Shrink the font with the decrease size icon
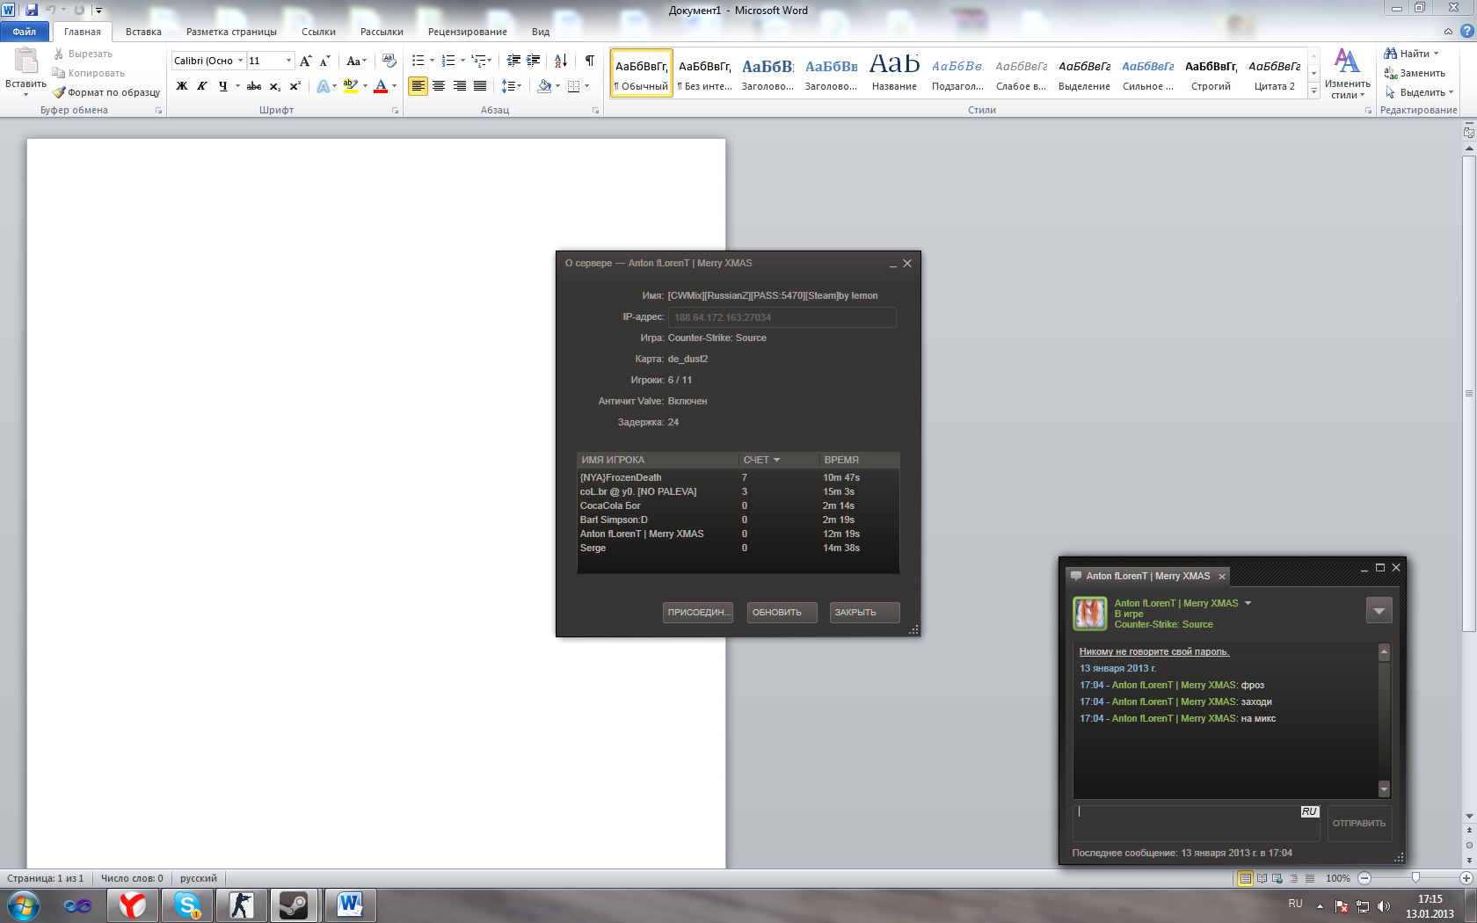This screenshot has width=1477, height=923. click(x=324, y=61)
